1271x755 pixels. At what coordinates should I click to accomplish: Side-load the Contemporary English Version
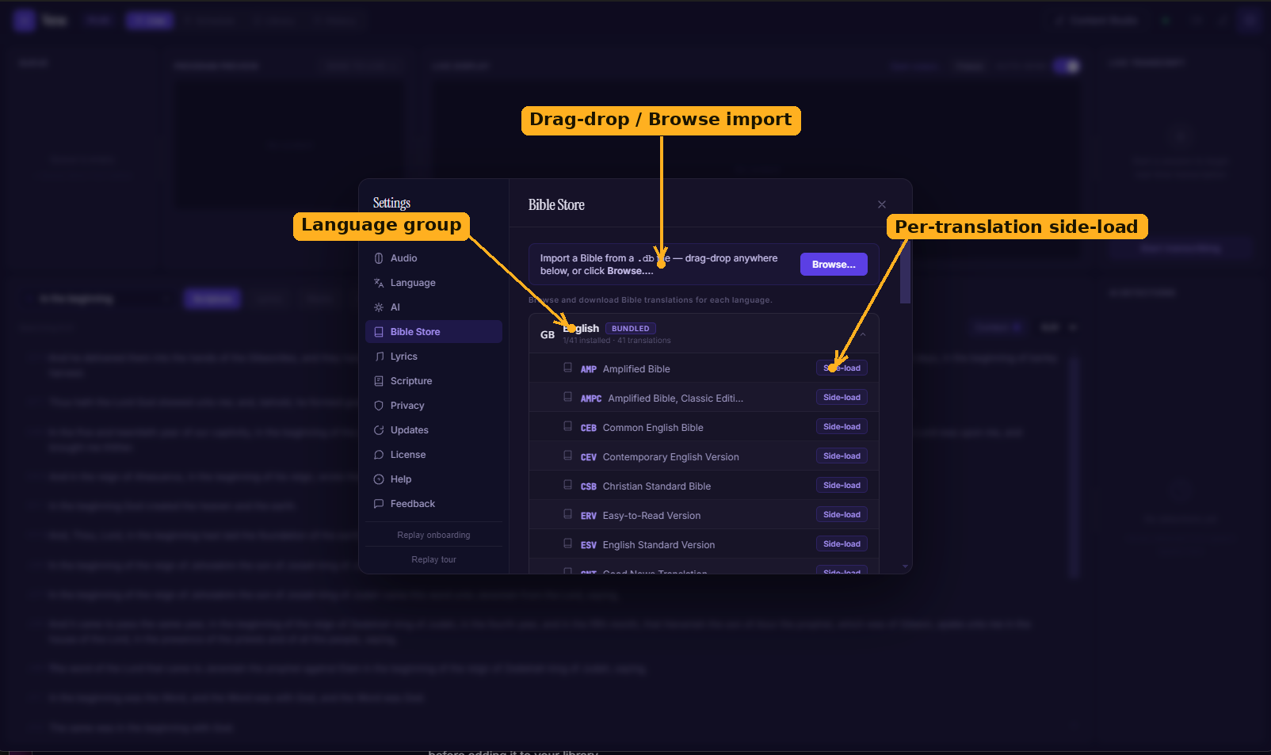click(x=842, y=456)
